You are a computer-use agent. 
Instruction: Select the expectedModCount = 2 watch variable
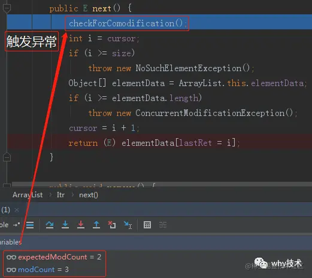(54, 257)
